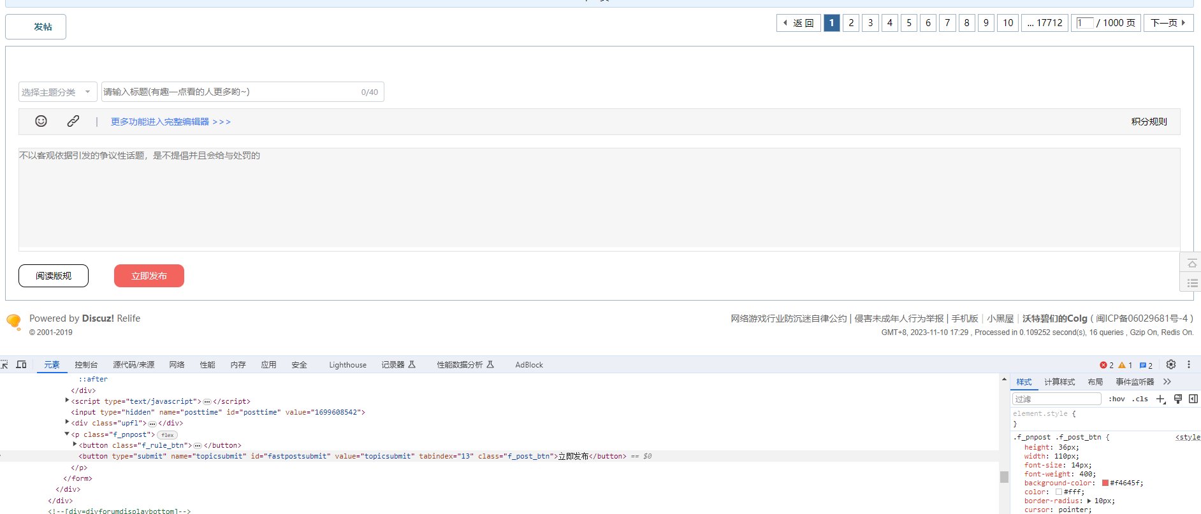Click the red errors count indicator
Image resolution: width=1201 pixels, height=514 pixels.
[1107, 366]
